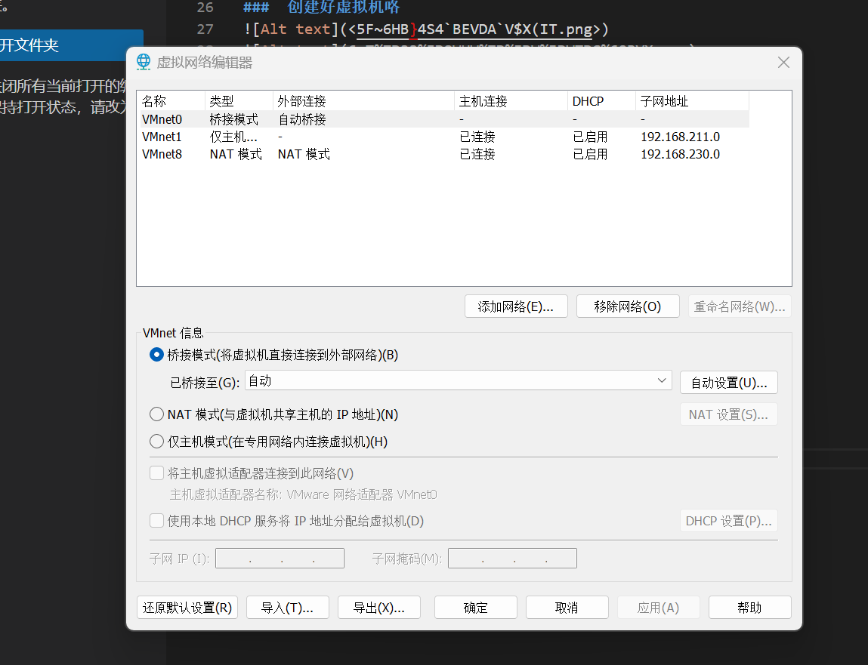The height and width of the screenshot is (665, 868).
Task: Click 移除网络(O) button
Action: coord(628,306)
